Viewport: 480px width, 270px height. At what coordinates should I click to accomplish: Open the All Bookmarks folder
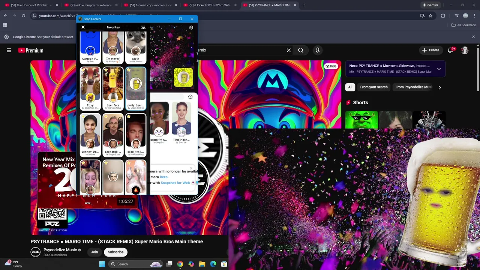(x=464, y=25)
